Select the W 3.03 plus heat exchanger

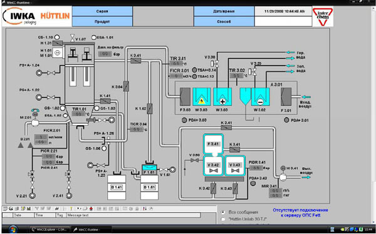(x=222, y=97)
